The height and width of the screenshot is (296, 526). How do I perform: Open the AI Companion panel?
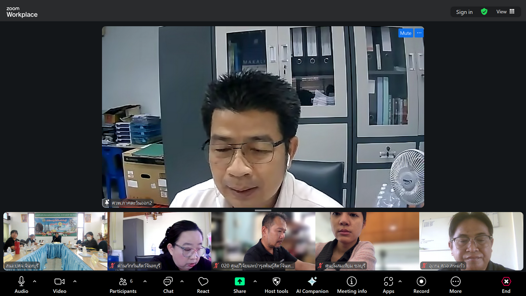coord(312,284)
